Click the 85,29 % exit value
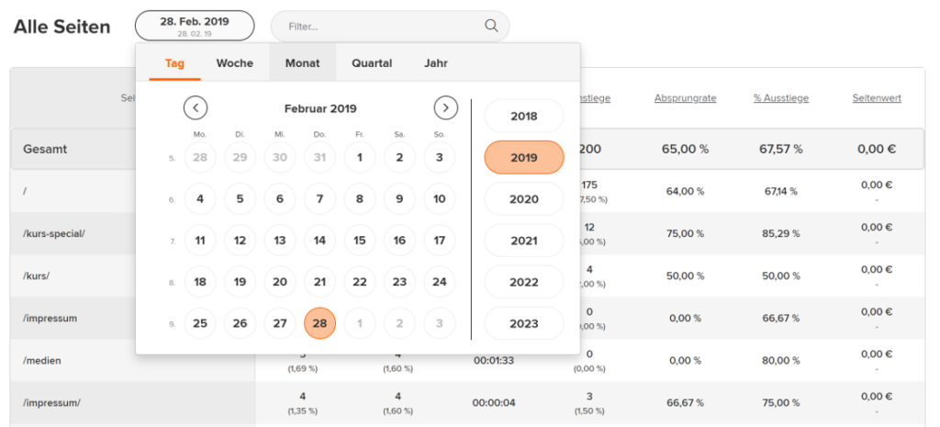The image size is (940, 427). 781,233
